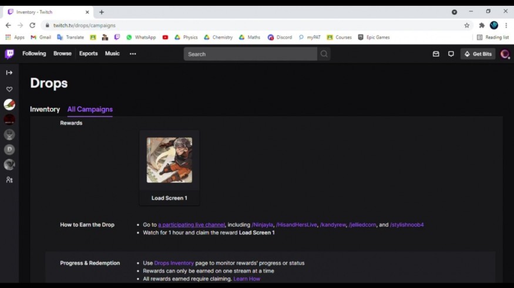The width and height of the screenshot is (514, 288).
Task: Open the sidebar channel avatar with letter D
Action: [9, 150]
